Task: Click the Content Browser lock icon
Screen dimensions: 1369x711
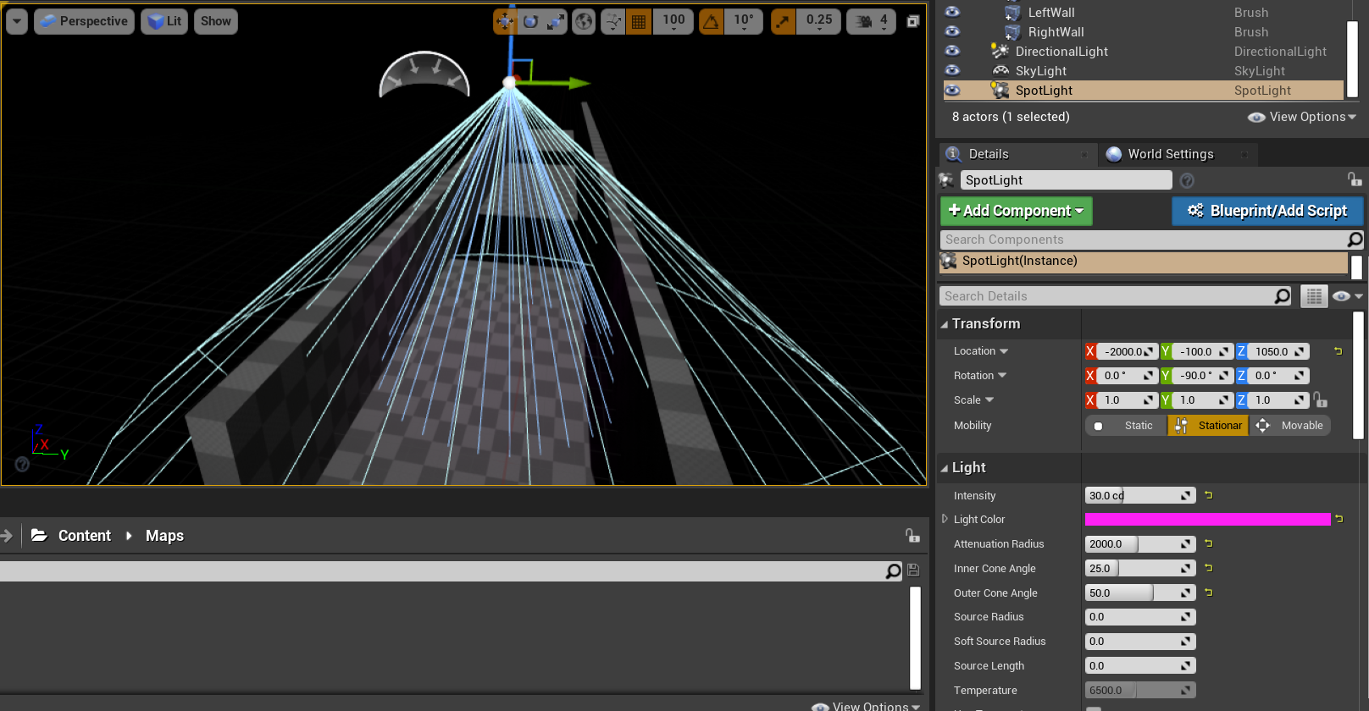Action: click(912, 535)
